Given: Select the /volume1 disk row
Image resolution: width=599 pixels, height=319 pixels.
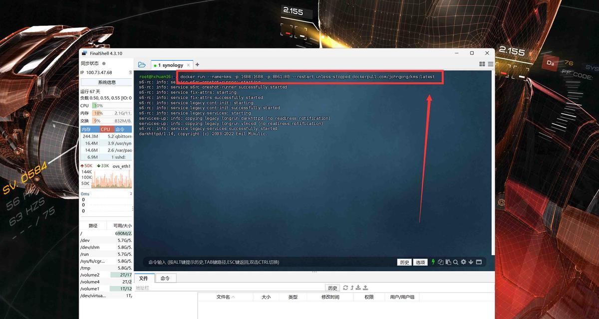Looking at the screenshot, I should coord(106,289).
